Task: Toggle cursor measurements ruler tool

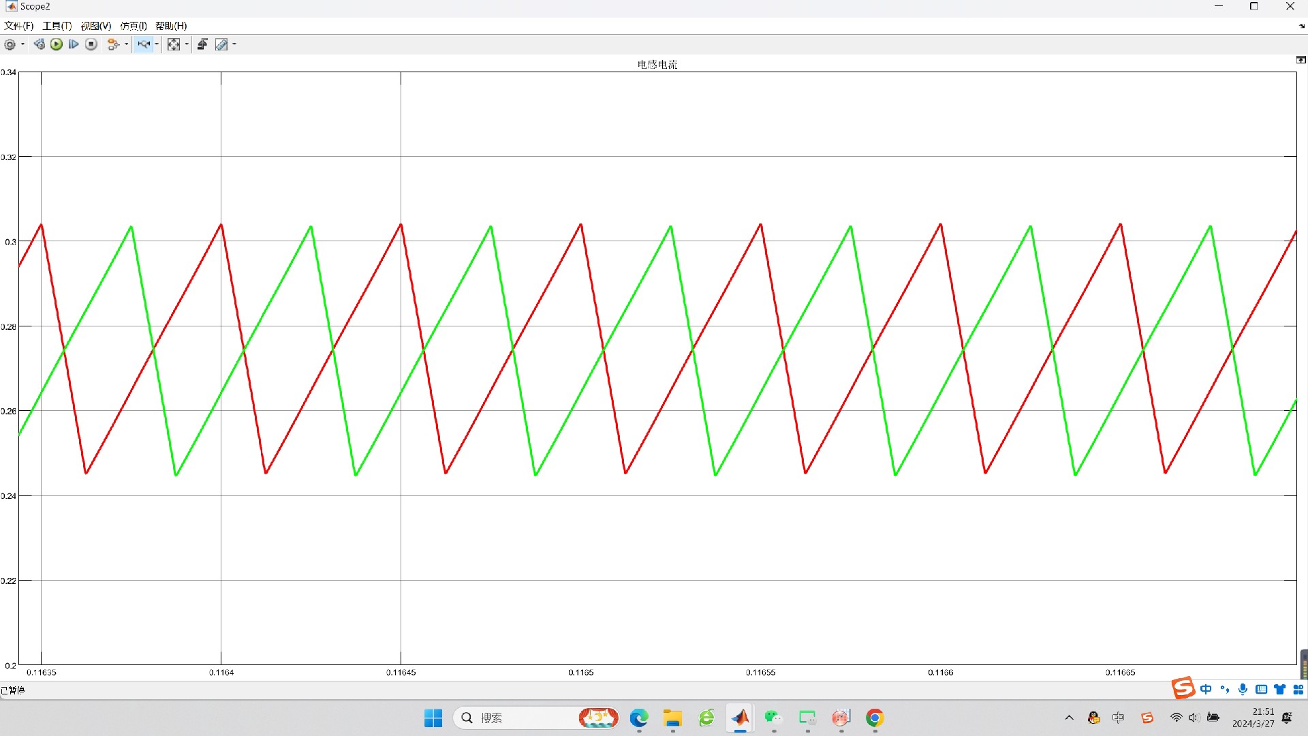Action: pyautogui.click(x=221, y=44)
